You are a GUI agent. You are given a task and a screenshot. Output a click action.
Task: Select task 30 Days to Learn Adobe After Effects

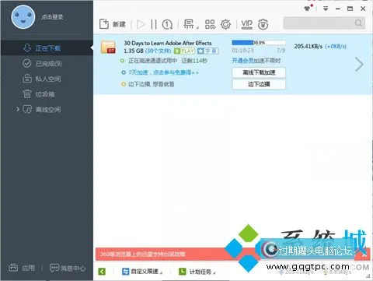(168, 43)
